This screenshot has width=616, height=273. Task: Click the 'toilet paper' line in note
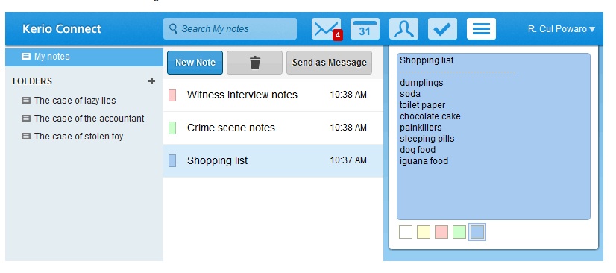423,105
